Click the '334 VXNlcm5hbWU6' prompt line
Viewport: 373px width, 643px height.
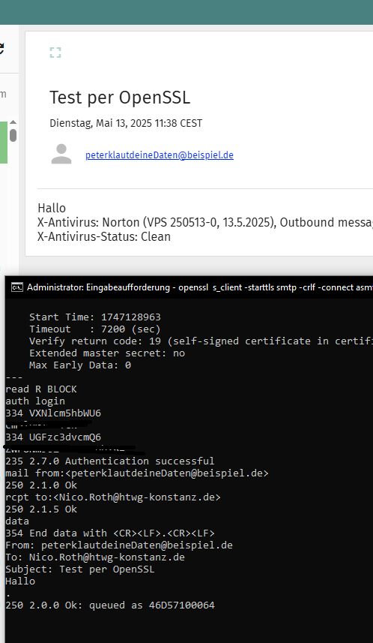click(x=53, y=413)
